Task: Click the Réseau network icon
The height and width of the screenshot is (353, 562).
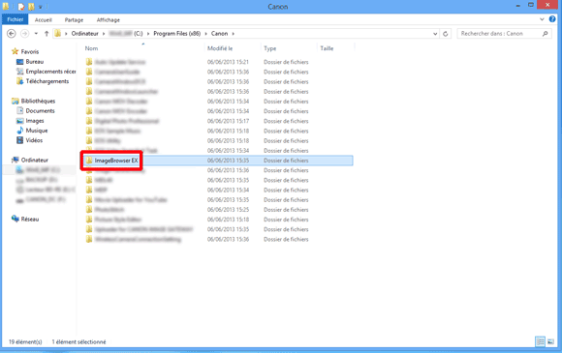Action: pos(16,219)
